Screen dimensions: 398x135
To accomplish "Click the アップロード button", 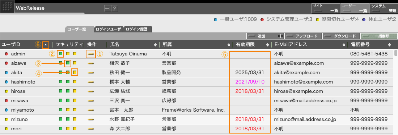I will coord(303,36).
